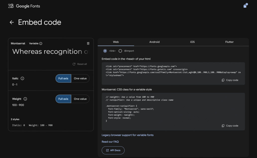Select Full axis for Weight
The height and width of the screenshot is (158, 257).
[x=63, y=99]
